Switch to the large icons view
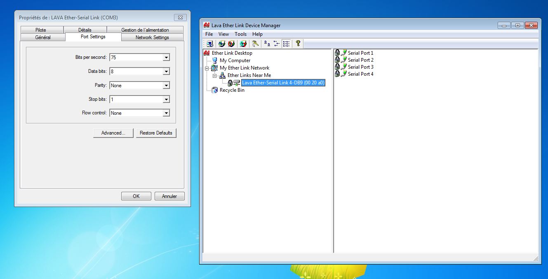Image resolution: width=548 pixels, height=279 pixels. click(266, 44)
